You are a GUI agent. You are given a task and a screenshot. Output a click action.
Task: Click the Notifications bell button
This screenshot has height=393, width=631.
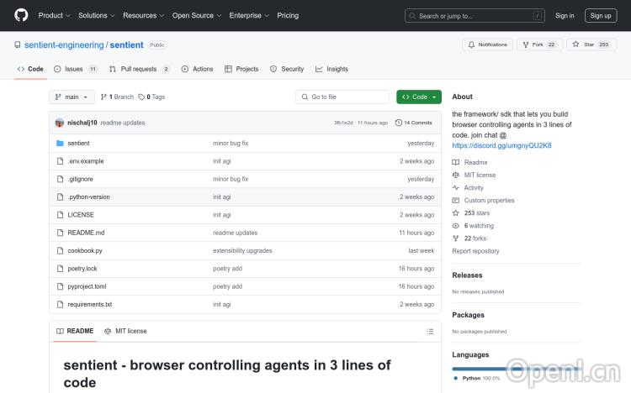click(487, 45)
